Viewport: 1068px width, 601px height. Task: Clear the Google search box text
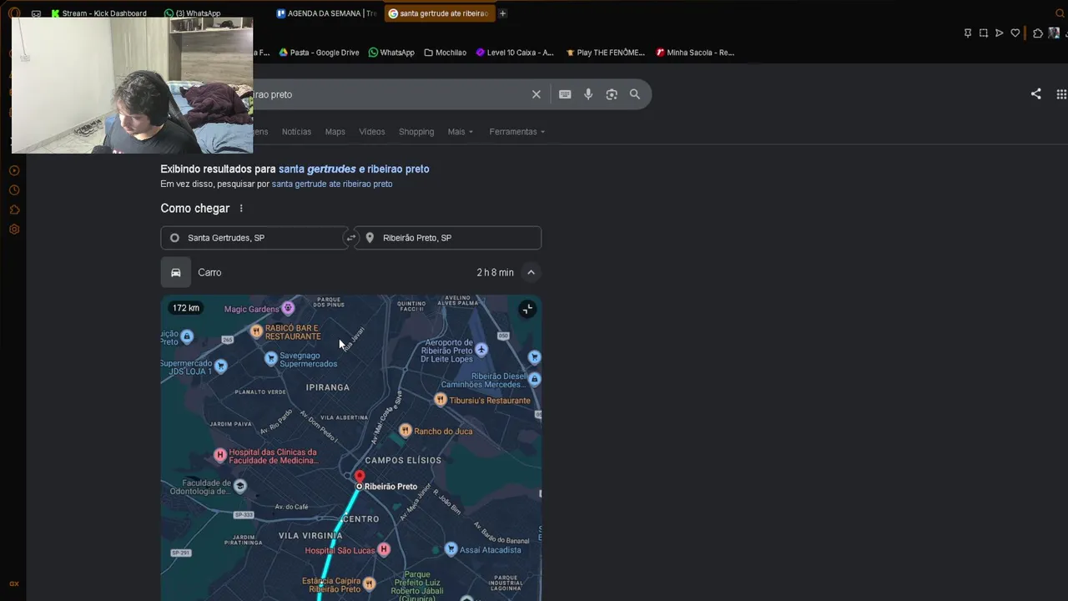(537, 94)
